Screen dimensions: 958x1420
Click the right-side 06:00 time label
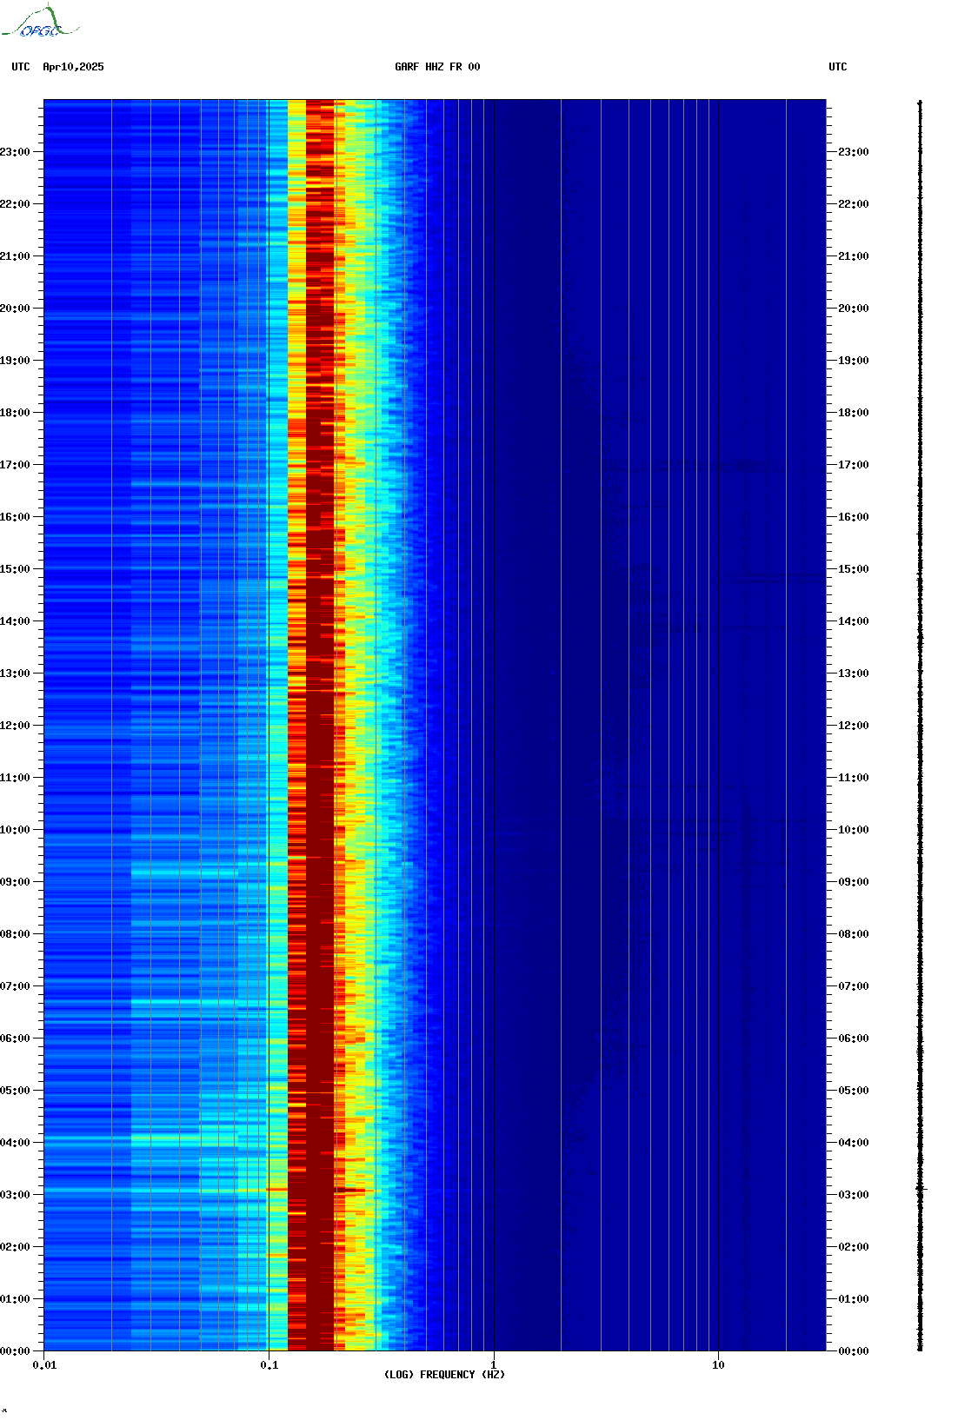854,1038
